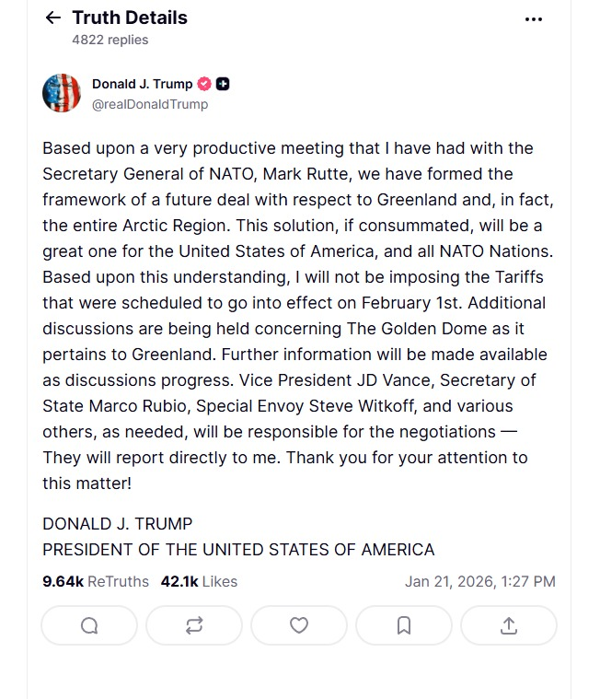Visit the @realDonaldTrump handle
This screenshot has width=600, height=699.
(x=150, y=104)
